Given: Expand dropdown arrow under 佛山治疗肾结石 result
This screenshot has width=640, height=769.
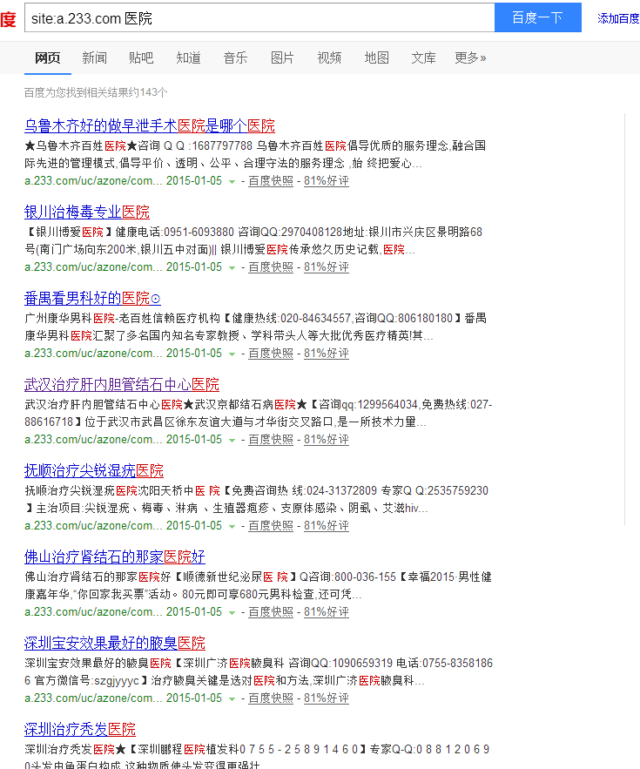Looking at the screenshot, I should pos(232,613).
